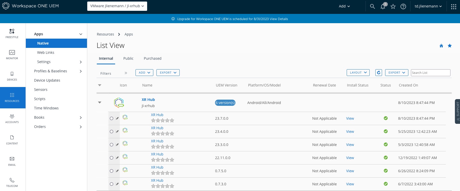
Task: Click the global search magnifier icon
Action: tap(372, 6)
